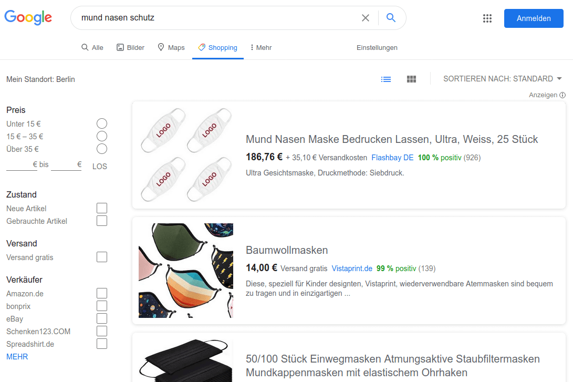Open Einstellungen
Screen dimensions: 573x382
pyautogui.click(x=377, y=47)
